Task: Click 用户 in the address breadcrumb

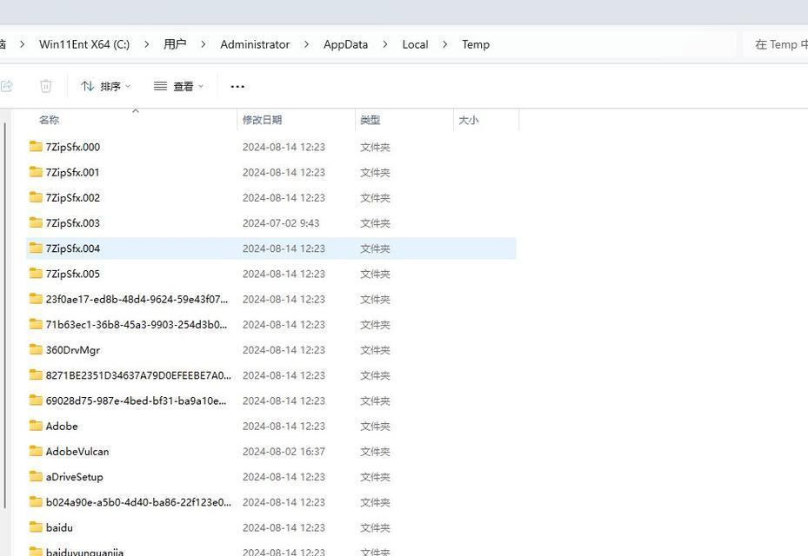Action: pyautogui.click(x=175, y=44)
